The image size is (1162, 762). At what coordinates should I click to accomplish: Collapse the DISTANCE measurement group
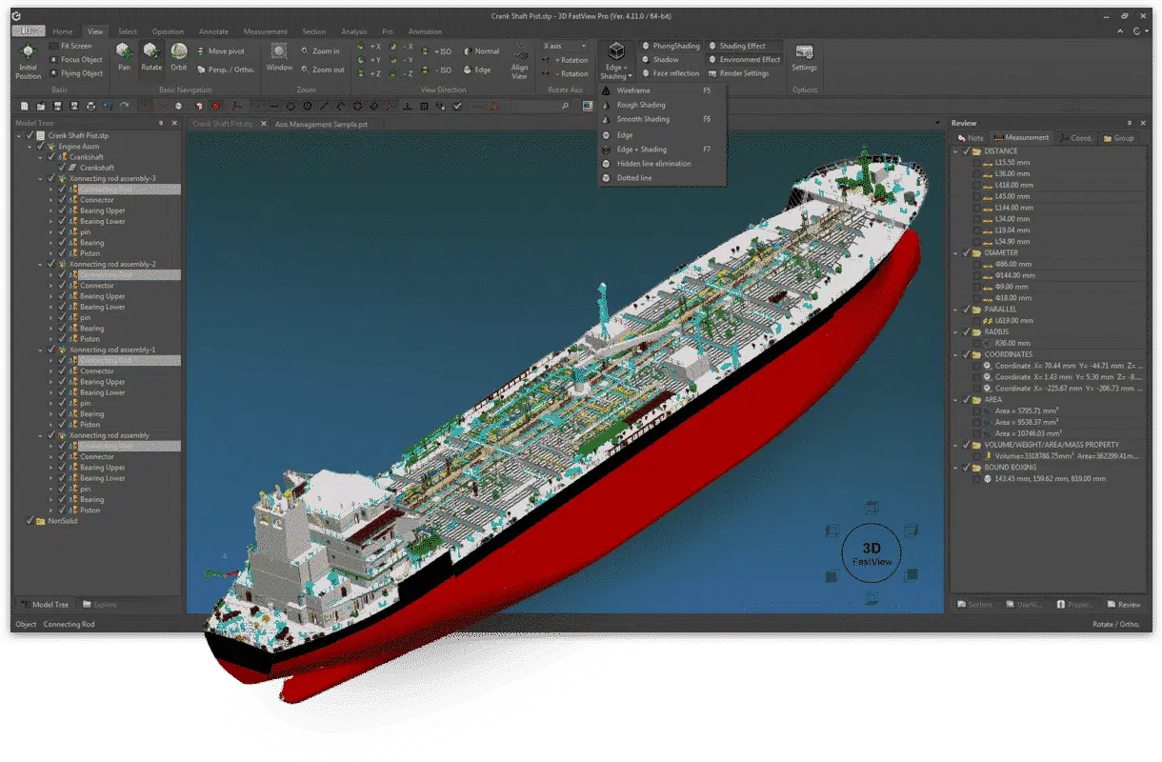(x=957, y=151)
